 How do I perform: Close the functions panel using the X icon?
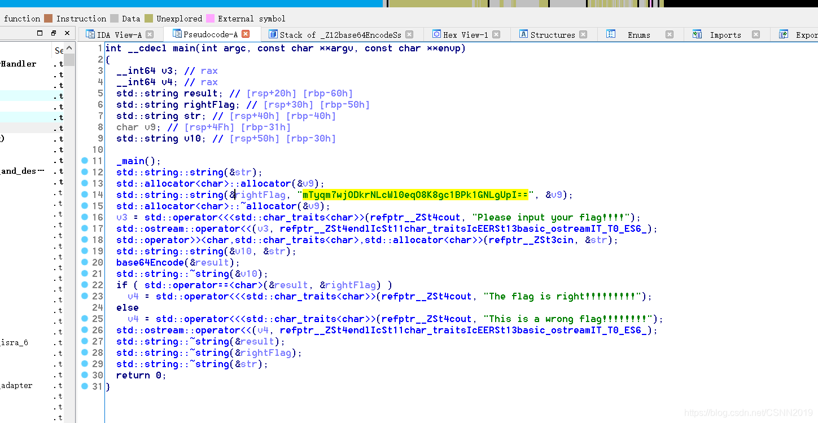point(67,33)
